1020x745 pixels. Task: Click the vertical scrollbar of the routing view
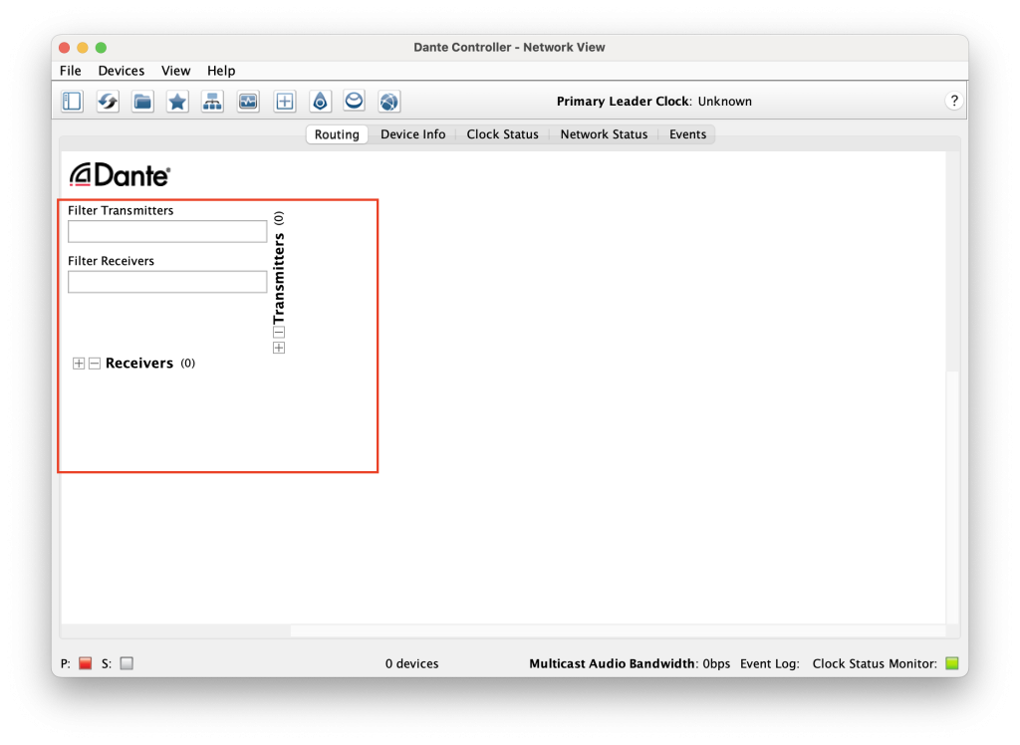[952, 387]
